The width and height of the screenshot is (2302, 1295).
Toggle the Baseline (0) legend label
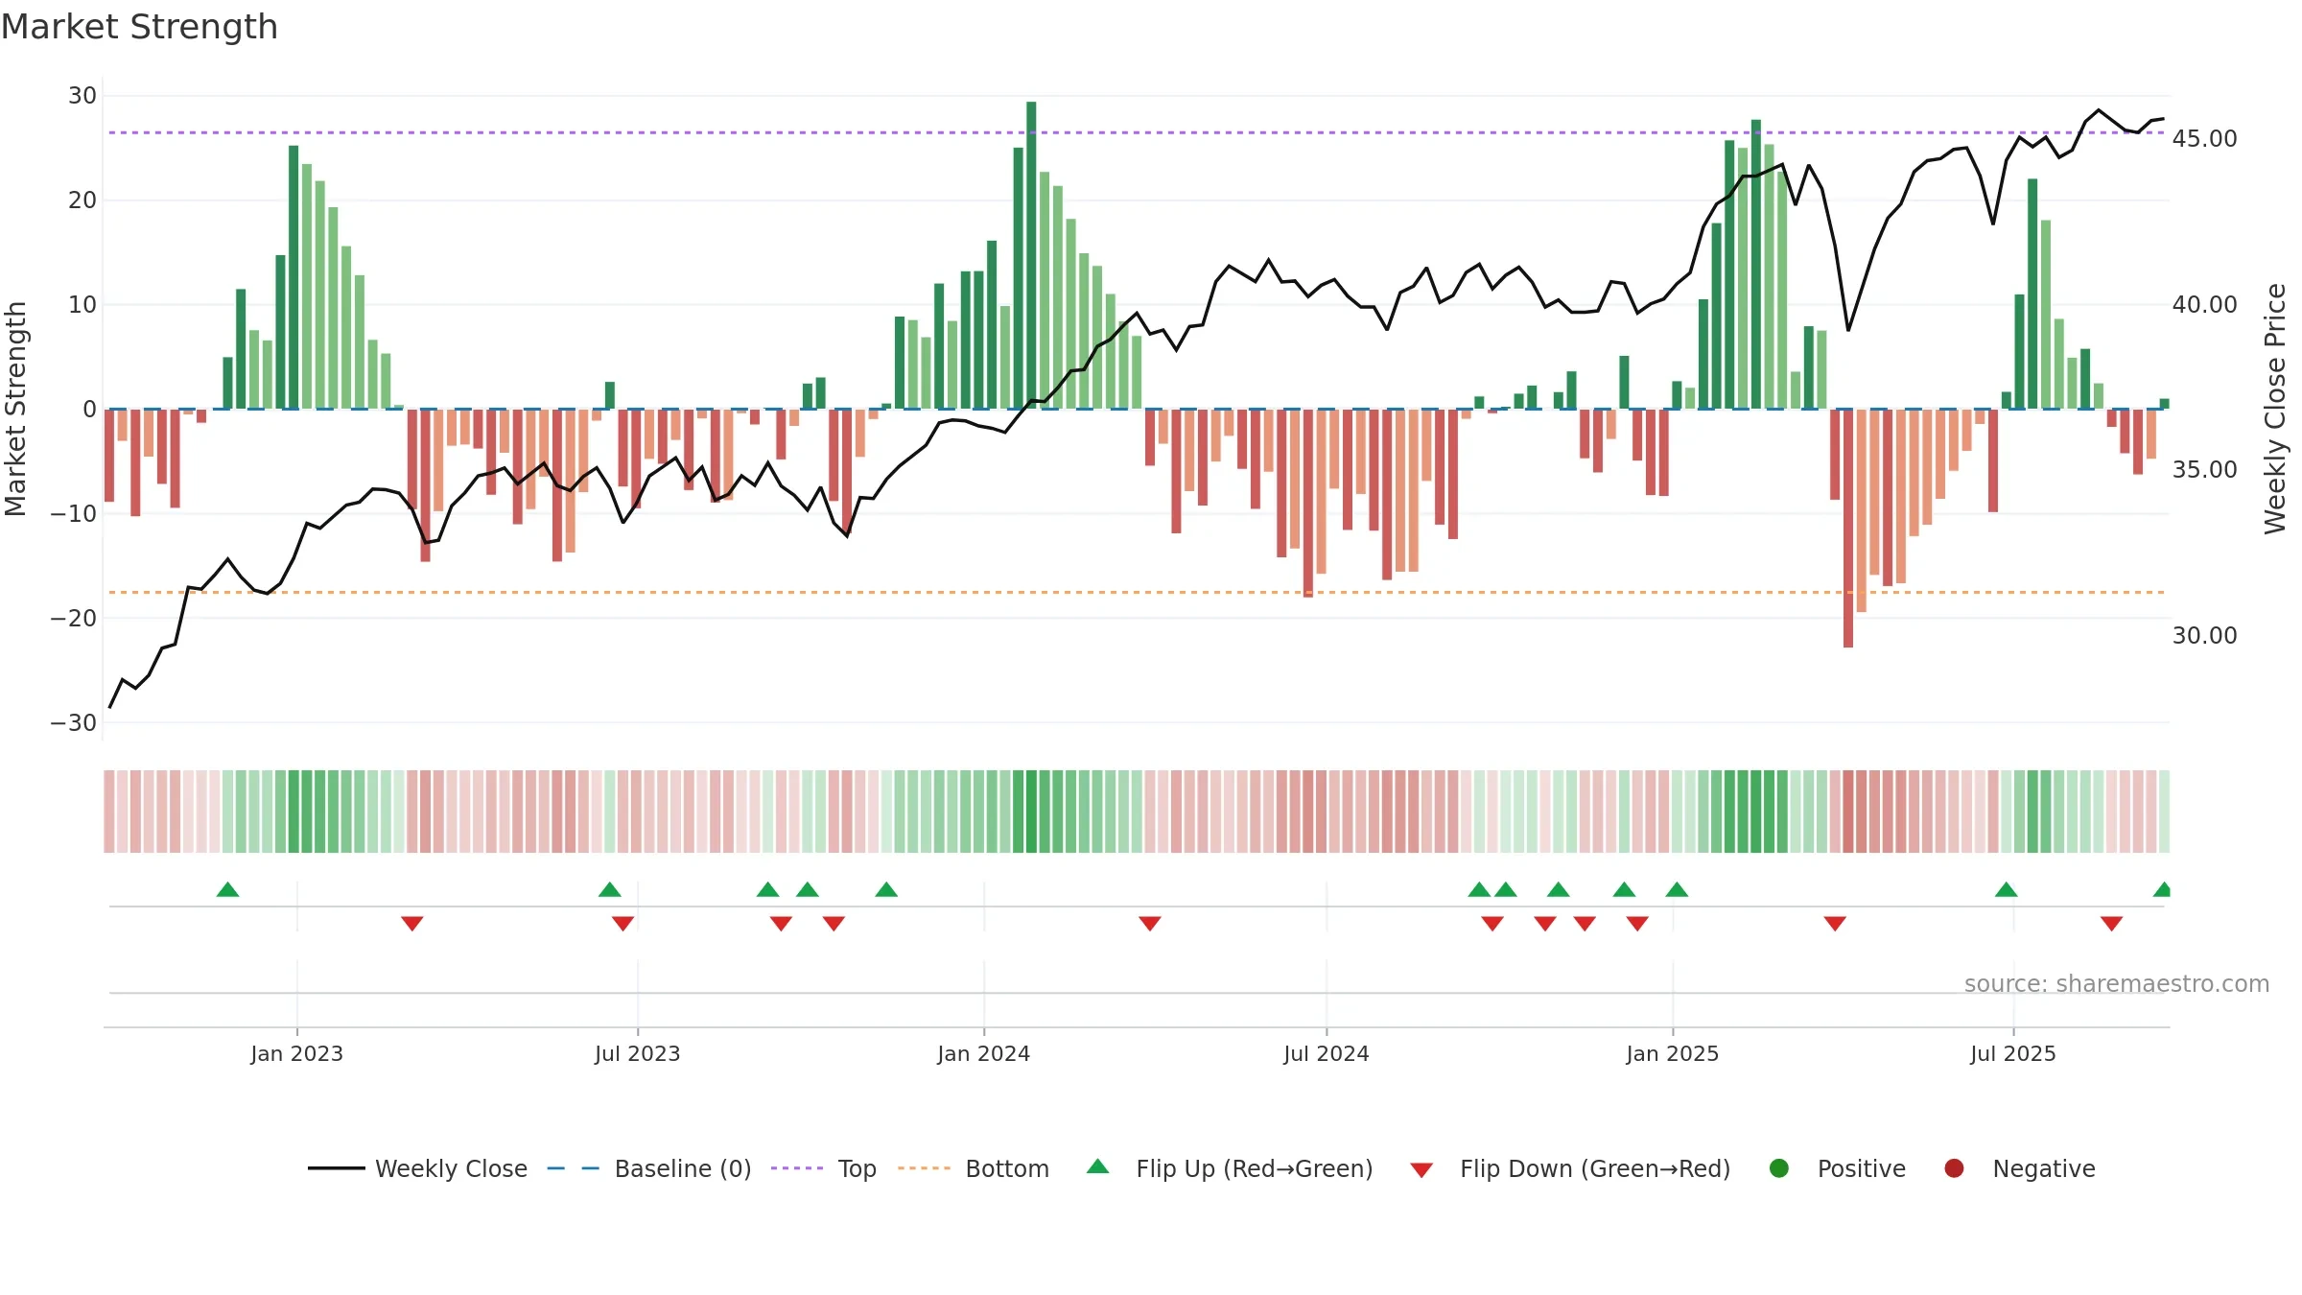click(683, 1168)
